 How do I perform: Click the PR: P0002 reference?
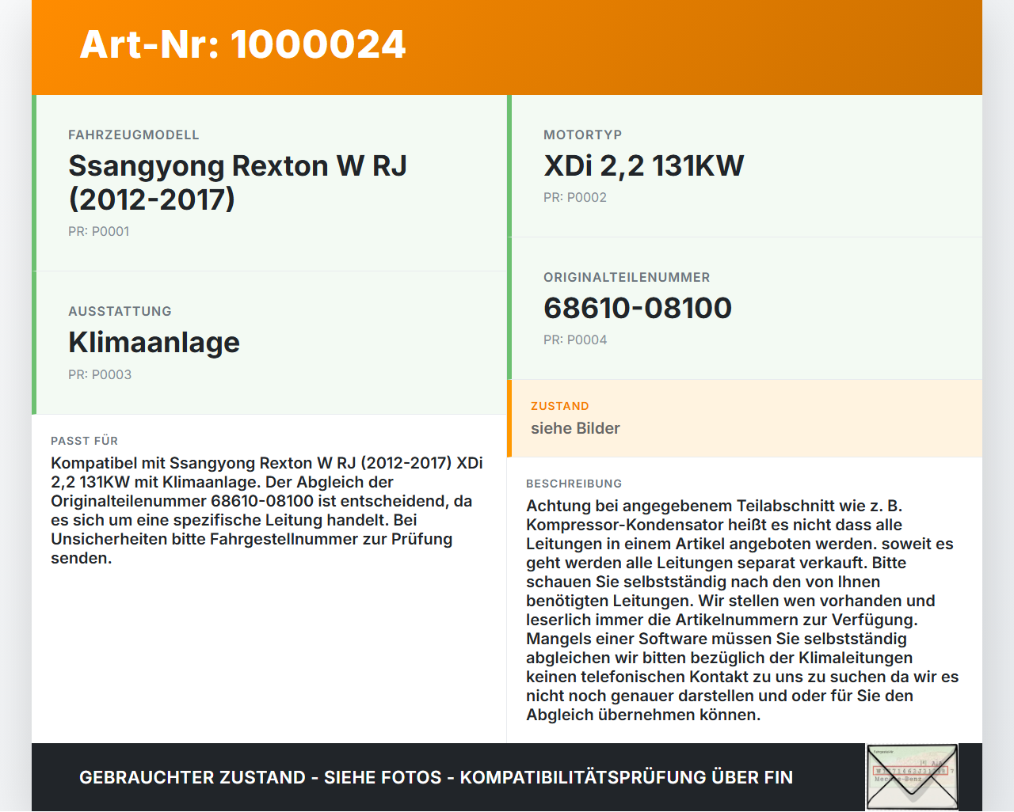[575, 198]
